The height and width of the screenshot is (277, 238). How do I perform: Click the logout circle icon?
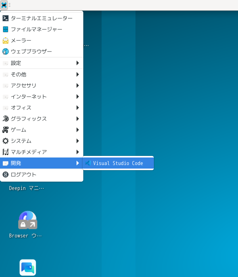point(6,175)
